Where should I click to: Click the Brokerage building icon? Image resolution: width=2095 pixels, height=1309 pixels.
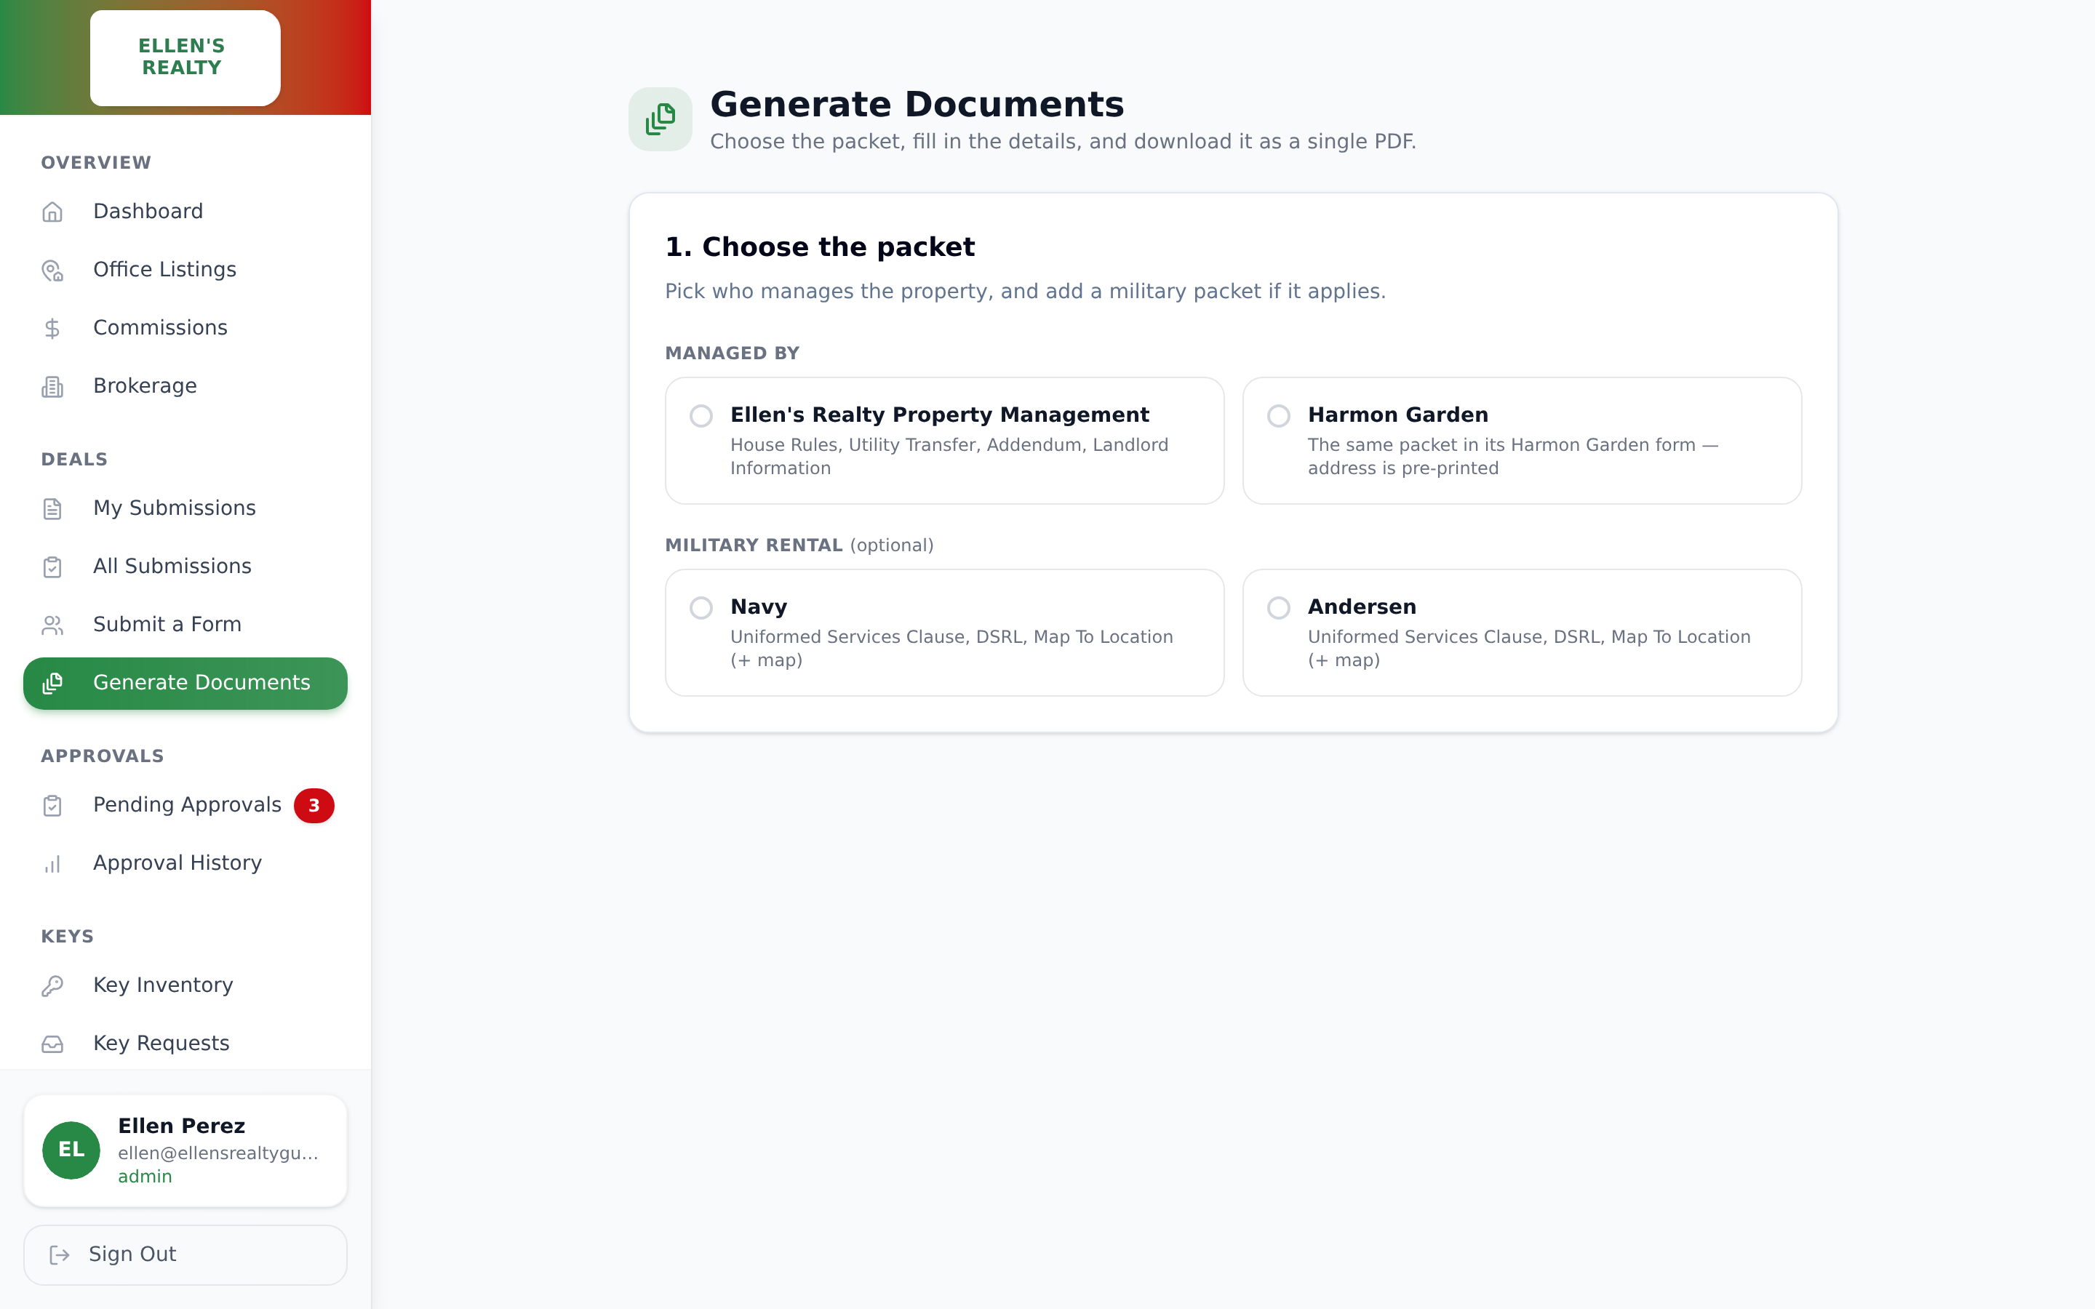[x=53, y=387]
